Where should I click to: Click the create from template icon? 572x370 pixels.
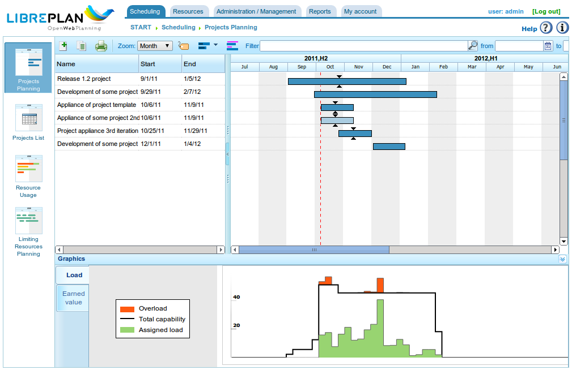(81, 46)
